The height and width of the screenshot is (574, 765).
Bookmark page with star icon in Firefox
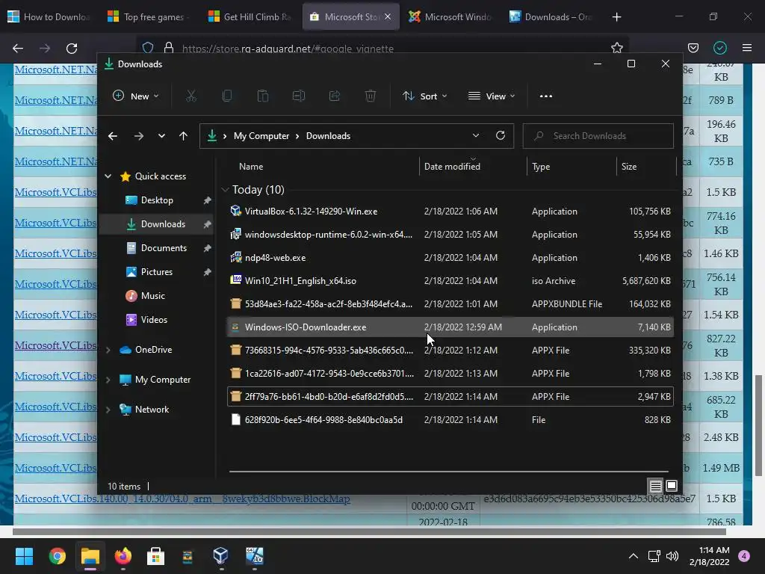point(616,48)
